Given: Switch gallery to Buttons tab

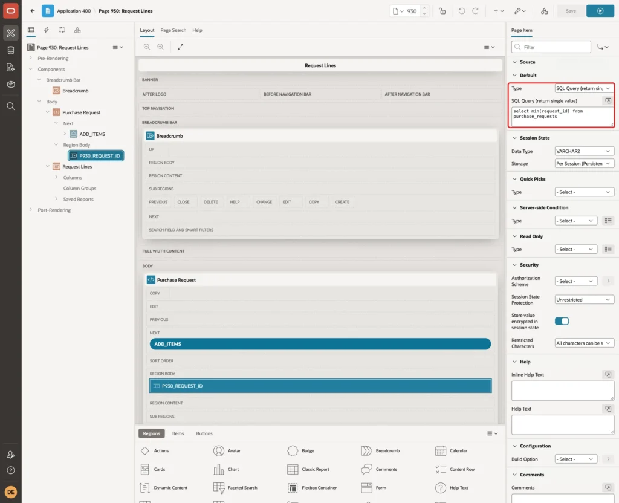Looking at the screenshot, I should 204,433.
